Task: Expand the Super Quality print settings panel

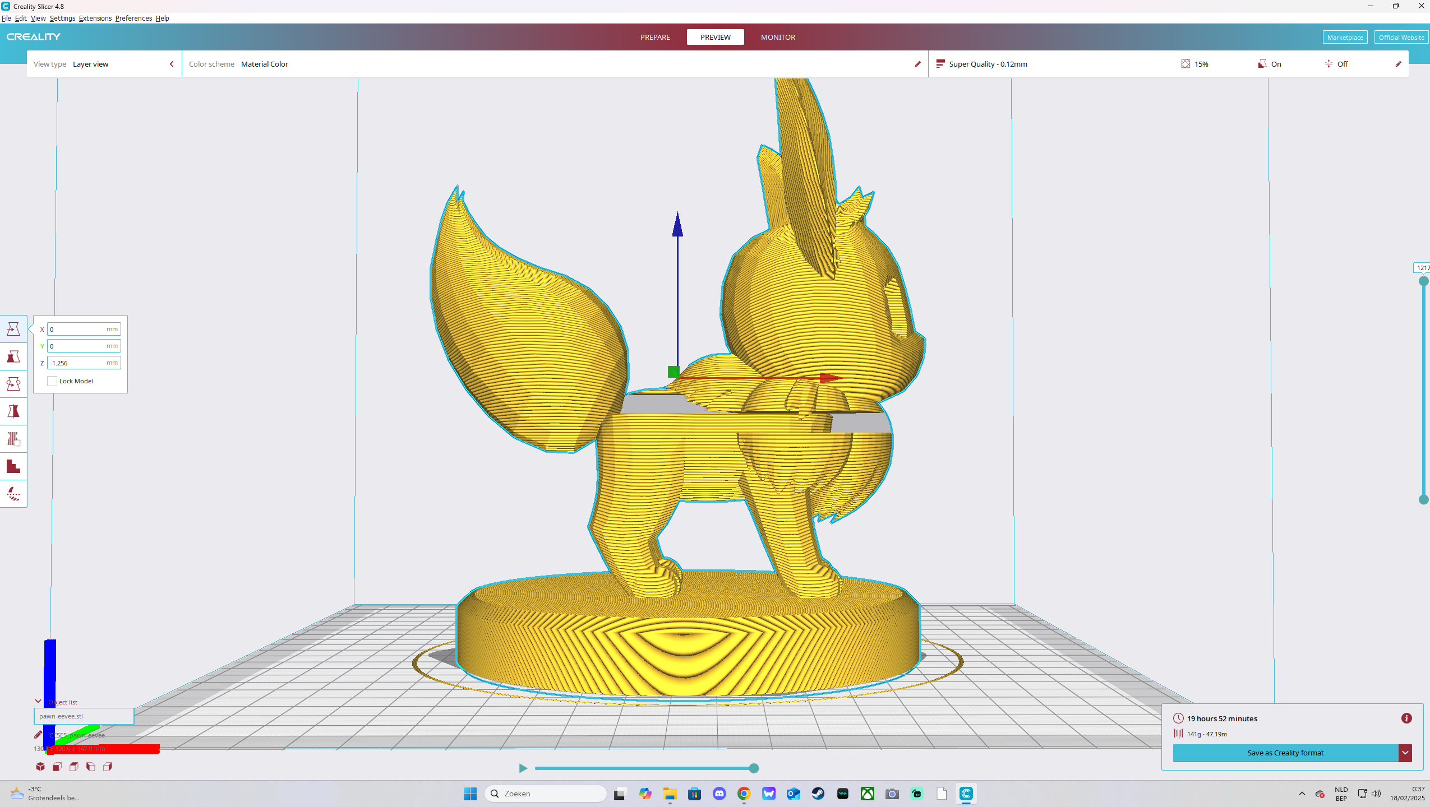Action: point(1168,64)
